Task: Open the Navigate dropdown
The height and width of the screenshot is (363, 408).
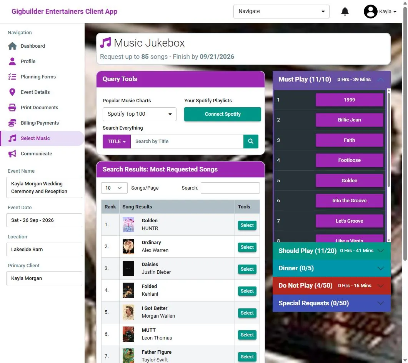Action: coord(281,12)
